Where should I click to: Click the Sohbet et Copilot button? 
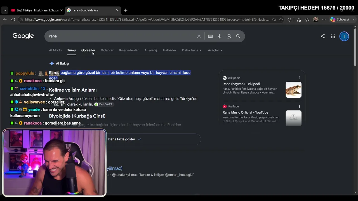pyautogui.click(x=340, y=20)
